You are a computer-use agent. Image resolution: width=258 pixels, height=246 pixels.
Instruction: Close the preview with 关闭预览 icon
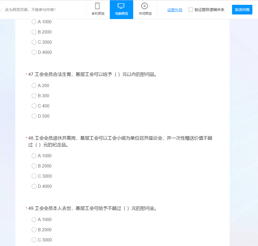pyautogui.click(x=145, y=9)
